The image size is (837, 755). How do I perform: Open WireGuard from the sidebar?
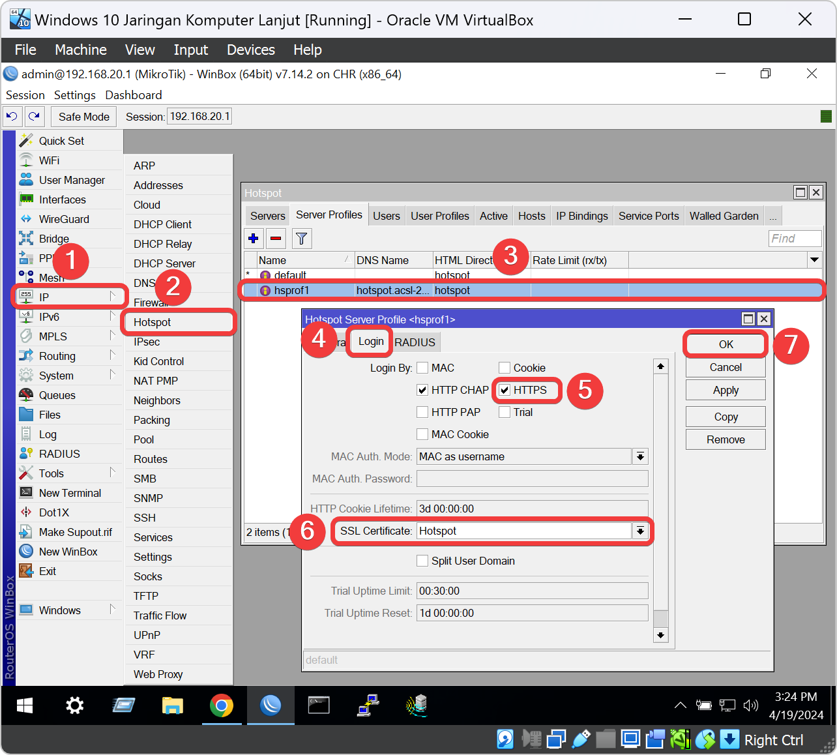pyautogui.click(x=64, y=219)
